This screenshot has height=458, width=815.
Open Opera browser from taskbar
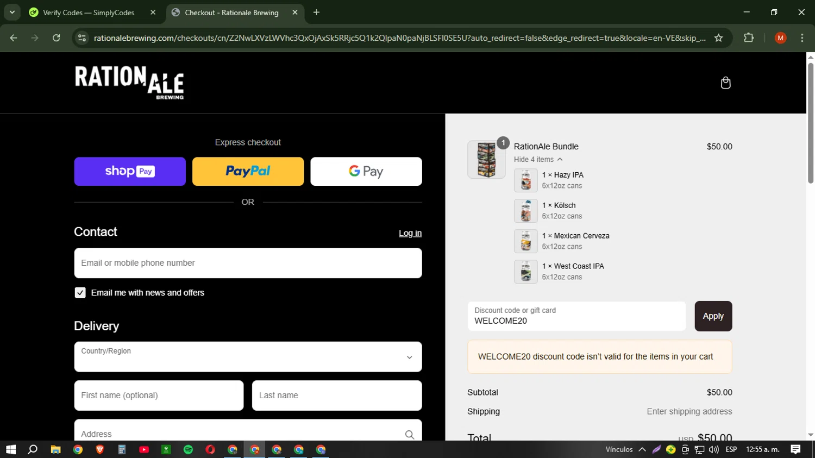coord(210,449)
